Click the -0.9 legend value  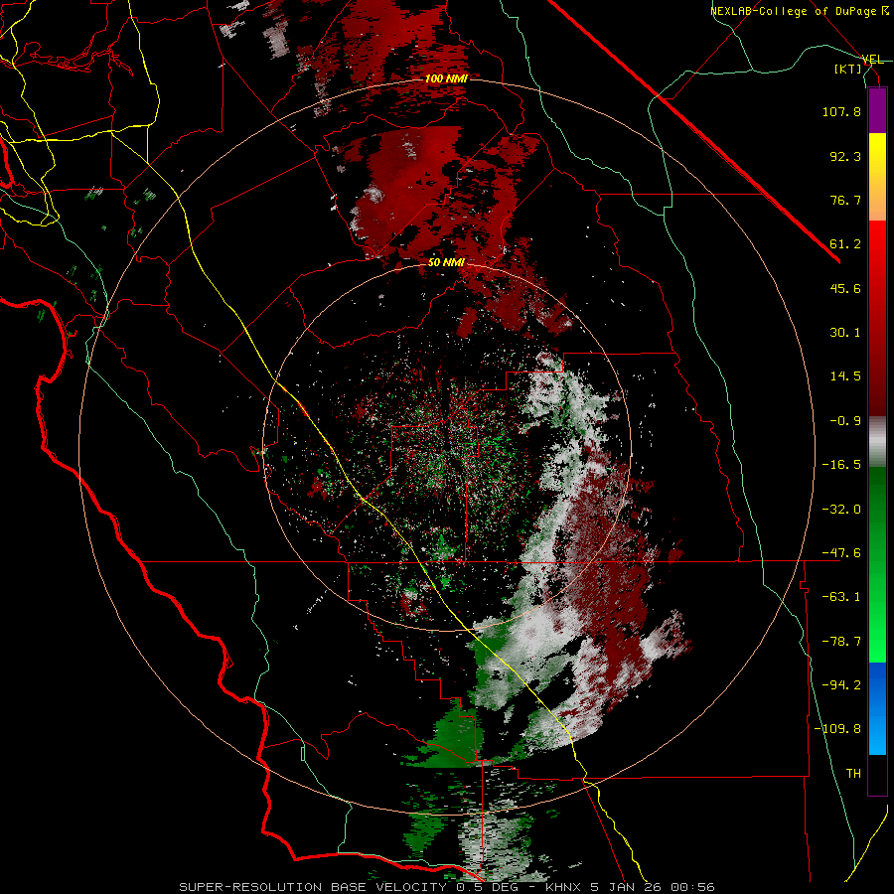pyautogui.click(x=845, y=421)
